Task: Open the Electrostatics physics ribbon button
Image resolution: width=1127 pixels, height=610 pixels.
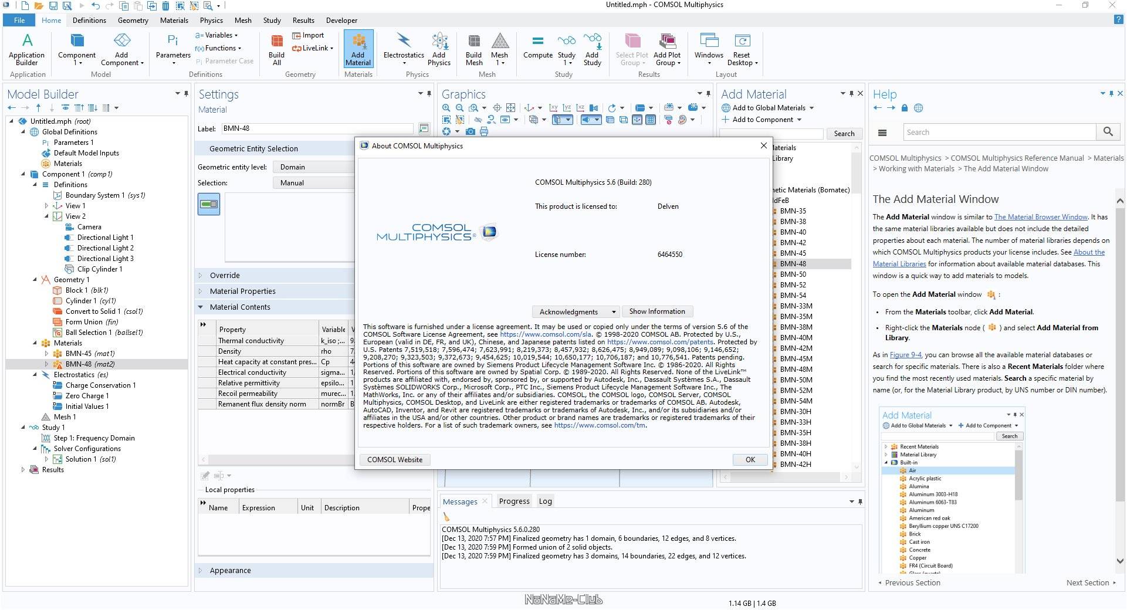Action: pyautogui.click(x=404, y=49)
